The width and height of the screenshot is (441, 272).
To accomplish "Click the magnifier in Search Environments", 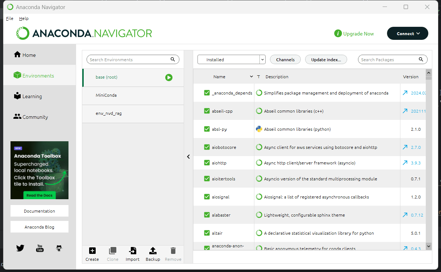I will coord(173,59).
